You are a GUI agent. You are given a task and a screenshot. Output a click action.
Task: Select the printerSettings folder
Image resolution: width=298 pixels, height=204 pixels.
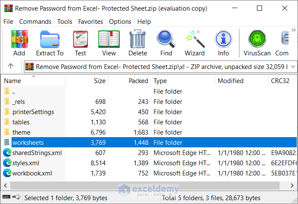33,112
